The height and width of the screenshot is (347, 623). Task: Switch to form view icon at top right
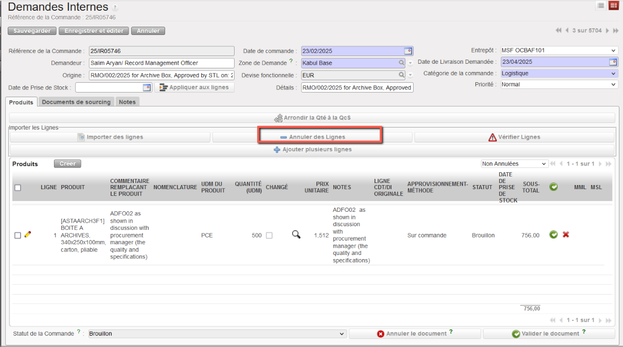click(x=613, y=6)
